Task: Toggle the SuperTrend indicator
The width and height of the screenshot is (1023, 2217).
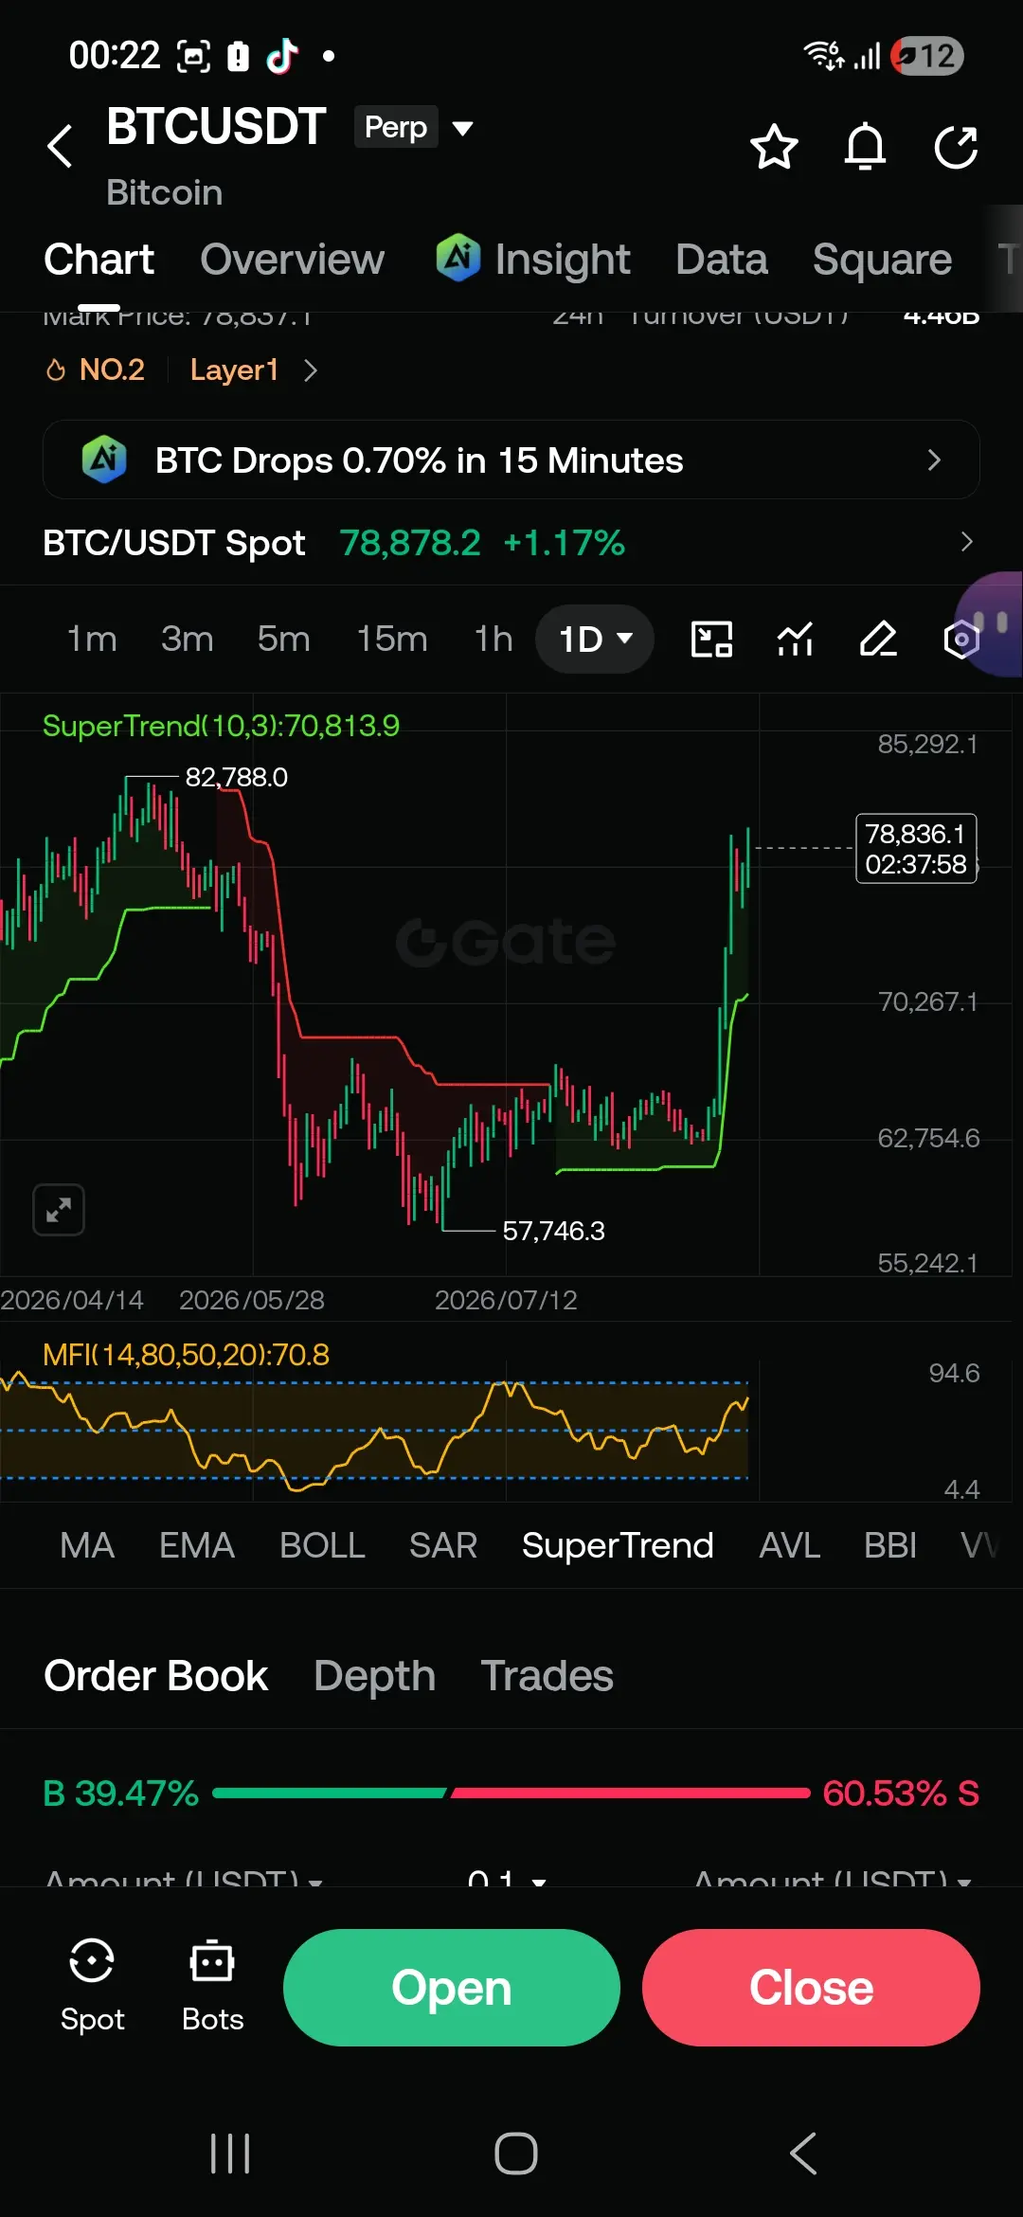Action: [x=618, y=1545]
